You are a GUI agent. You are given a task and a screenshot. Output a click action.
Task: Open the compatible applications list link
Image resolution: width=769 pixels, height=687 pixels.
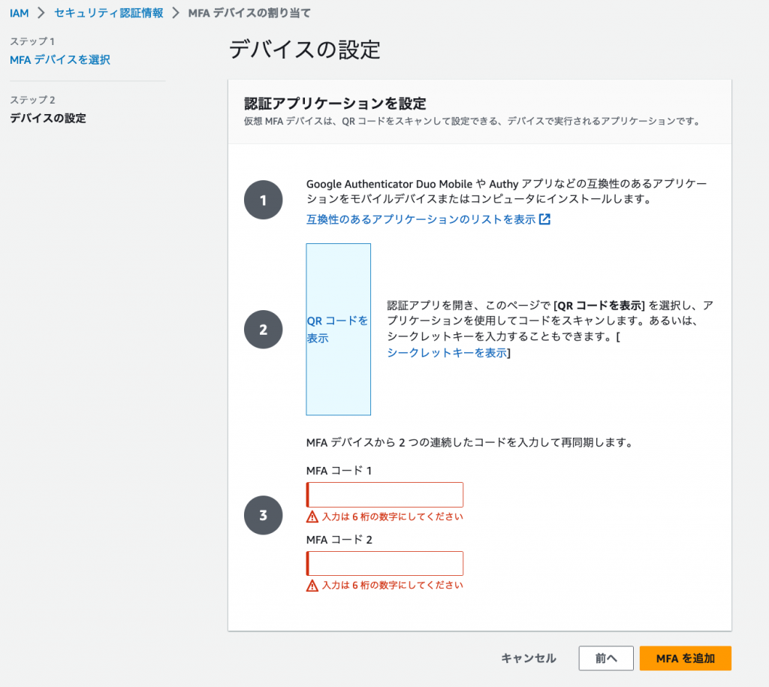pos(420,219)
